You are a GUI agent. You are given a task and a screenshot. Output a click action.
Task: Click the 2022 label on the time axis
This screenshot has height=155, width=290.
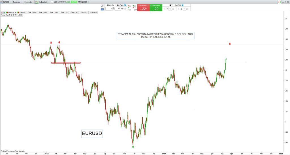tap(46, 154)
